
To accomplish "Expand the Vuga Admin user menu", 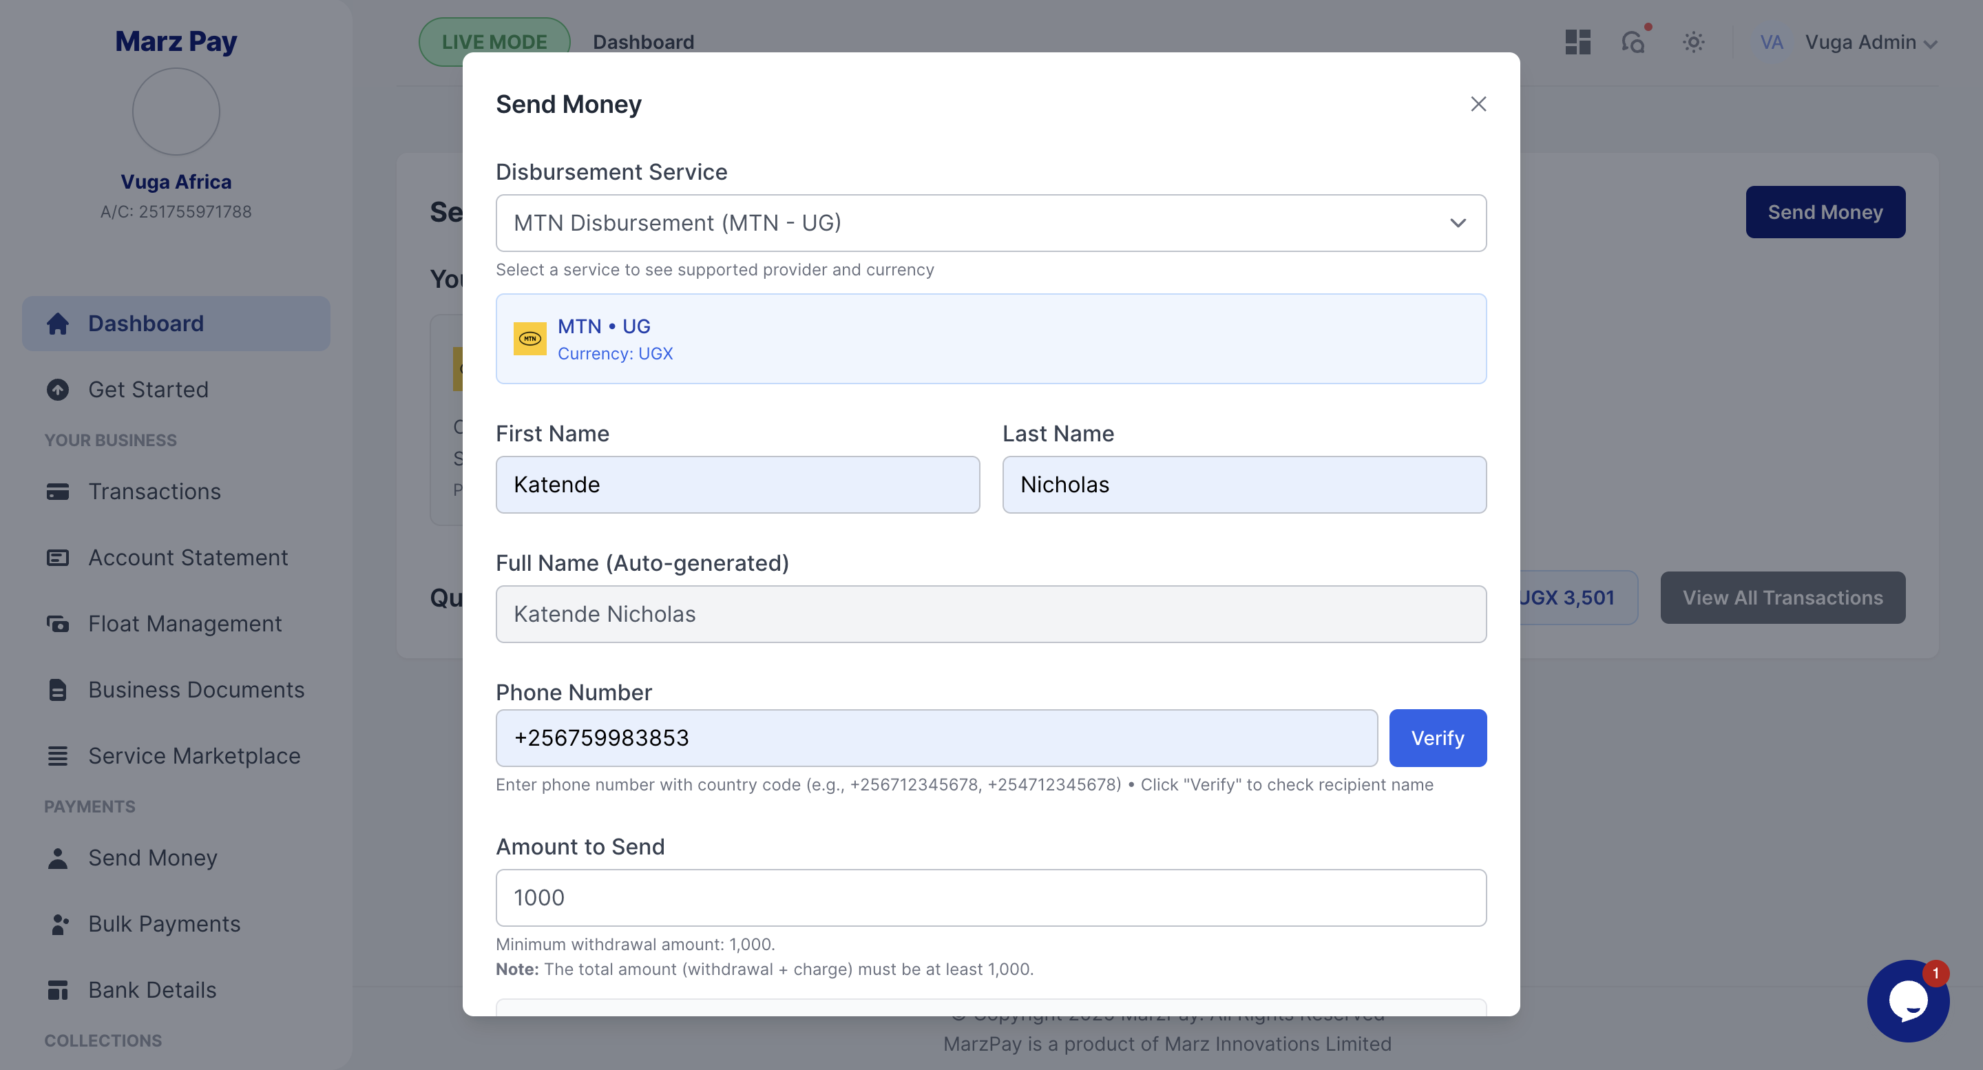I will (x=1871, y=41).
